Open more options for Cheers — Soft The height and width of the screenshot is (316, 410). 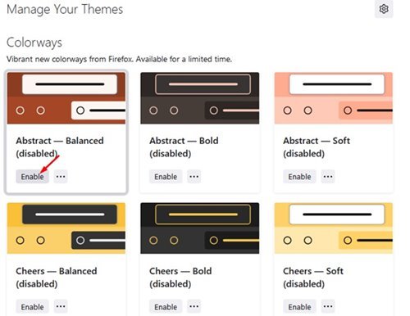pos(328,307)
